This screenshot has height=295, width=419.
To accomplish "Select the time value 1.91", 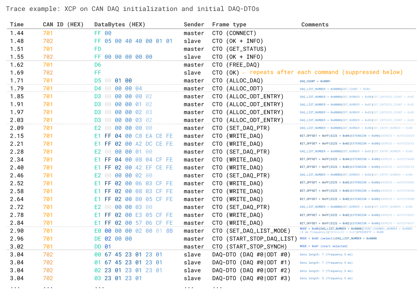I will pyautogui.click(x=17, y=104).
